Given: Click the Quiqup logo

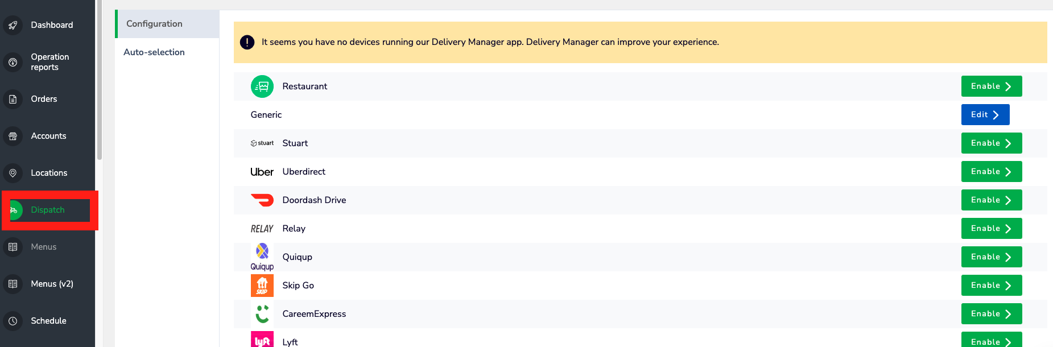Looking at the screenshot, I should tap(262, 257).
